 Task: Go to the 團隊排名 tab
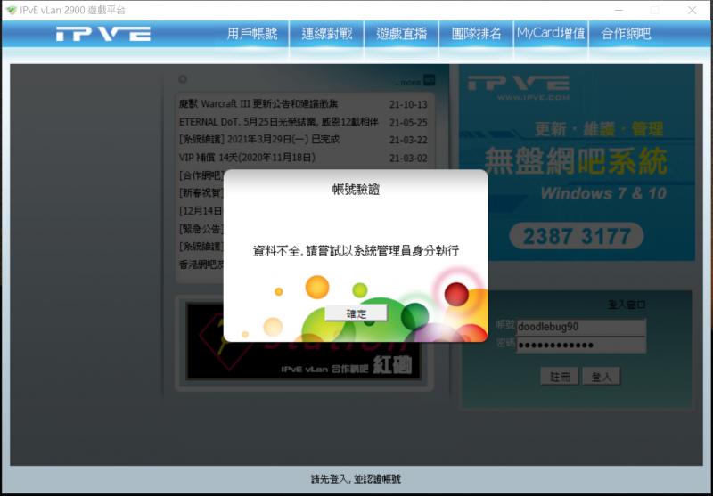pos(476,34)
